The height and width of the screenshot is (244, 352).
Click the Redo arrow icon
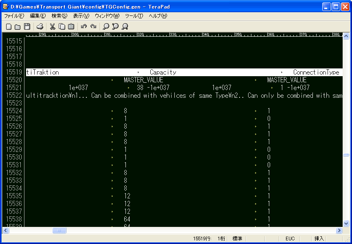pyautogui.click(x=93, y=27)
